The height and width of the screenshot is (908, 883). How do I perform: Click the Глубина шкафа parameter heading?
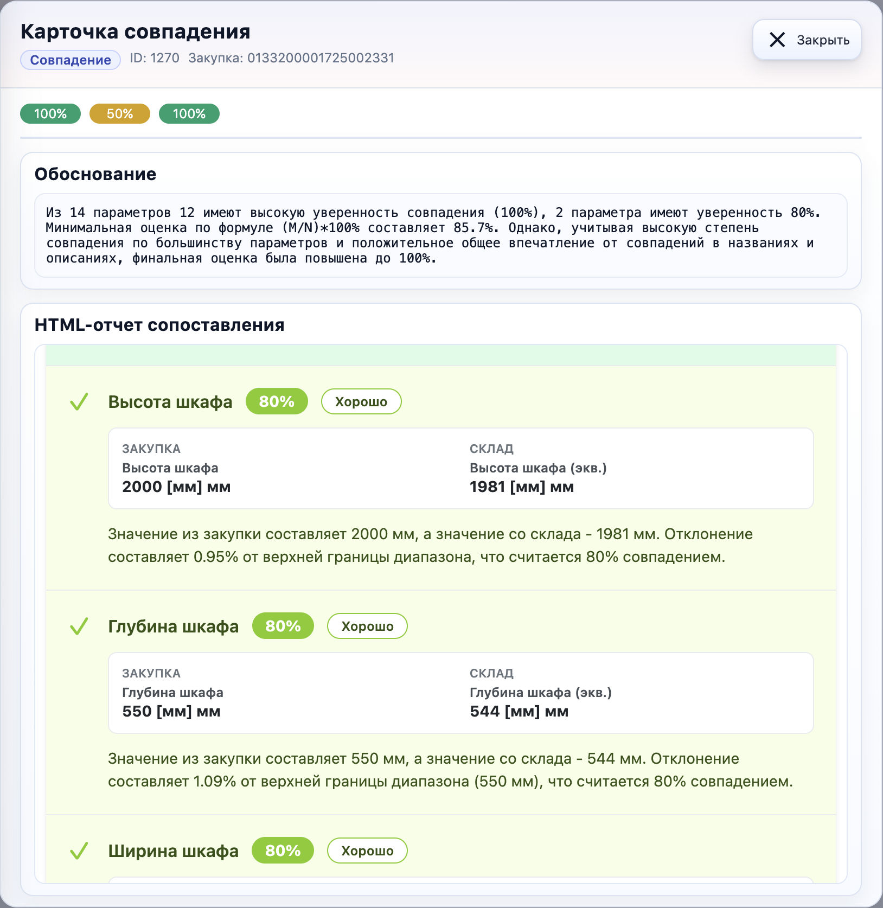click(x=174, y=626)
